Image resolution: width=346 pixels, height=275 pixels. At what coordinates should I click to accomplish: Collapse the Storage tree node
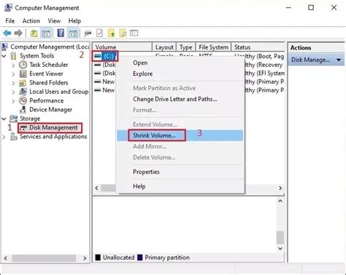pyautogui.click(x=4, y=119)
